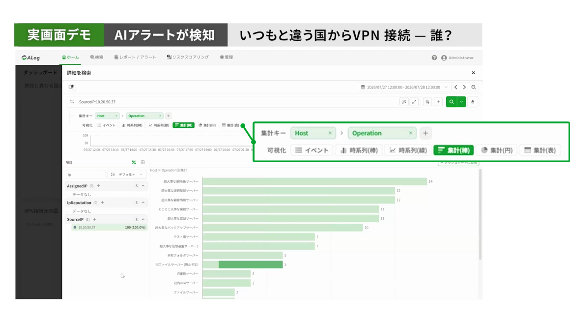
Task: Collapse the AssignedIP section chevron
Action: point(143,186)
